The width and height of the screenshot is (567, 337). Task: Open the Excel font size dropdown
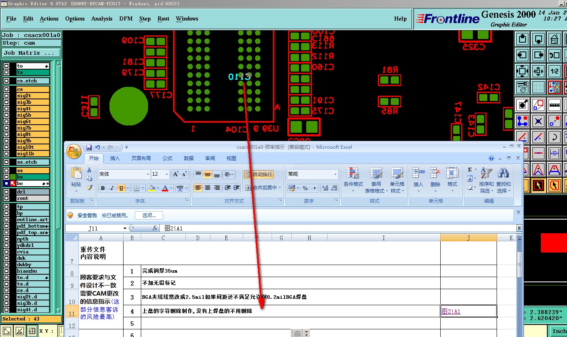pyautogui.click(x=167, y=174)
